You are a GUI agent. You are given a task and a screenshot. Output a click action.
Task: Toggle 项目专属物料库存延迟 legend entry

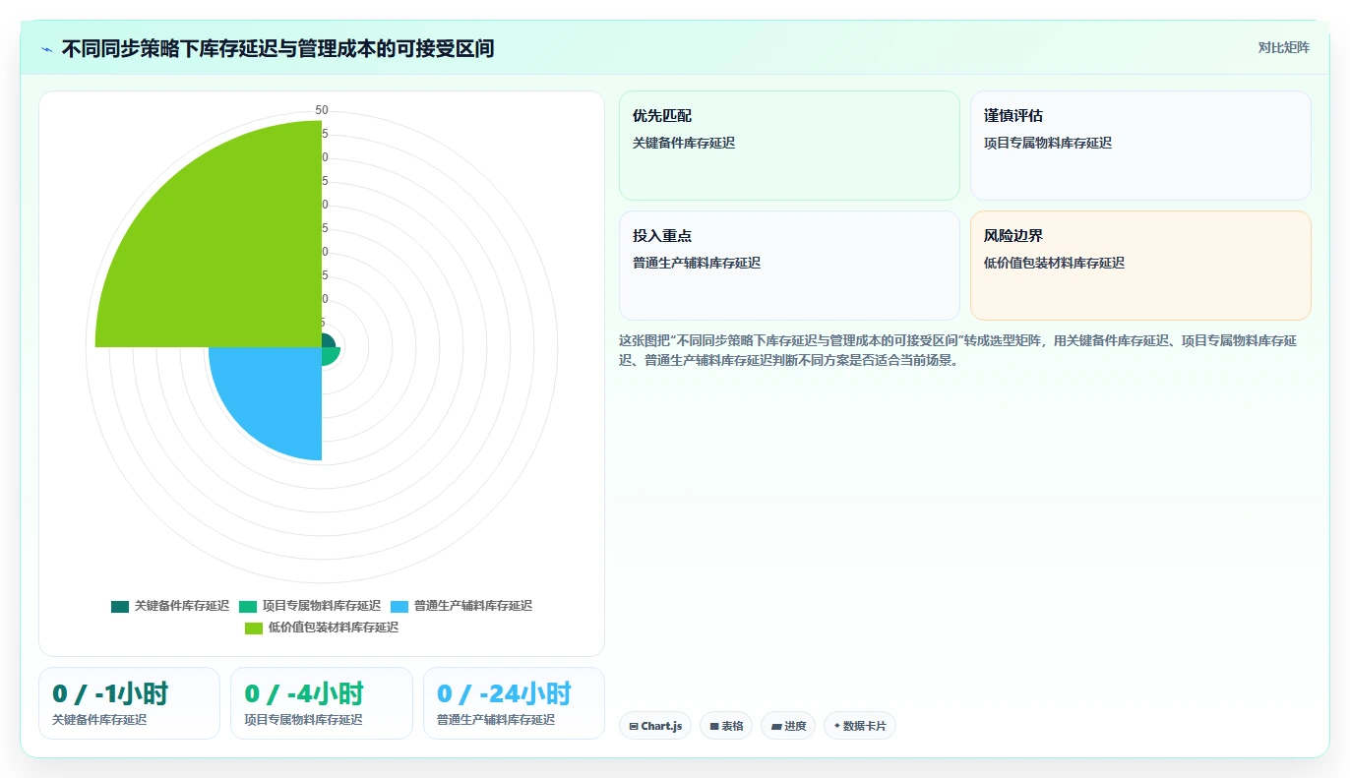pyautogui.click(x=310, y=606)
